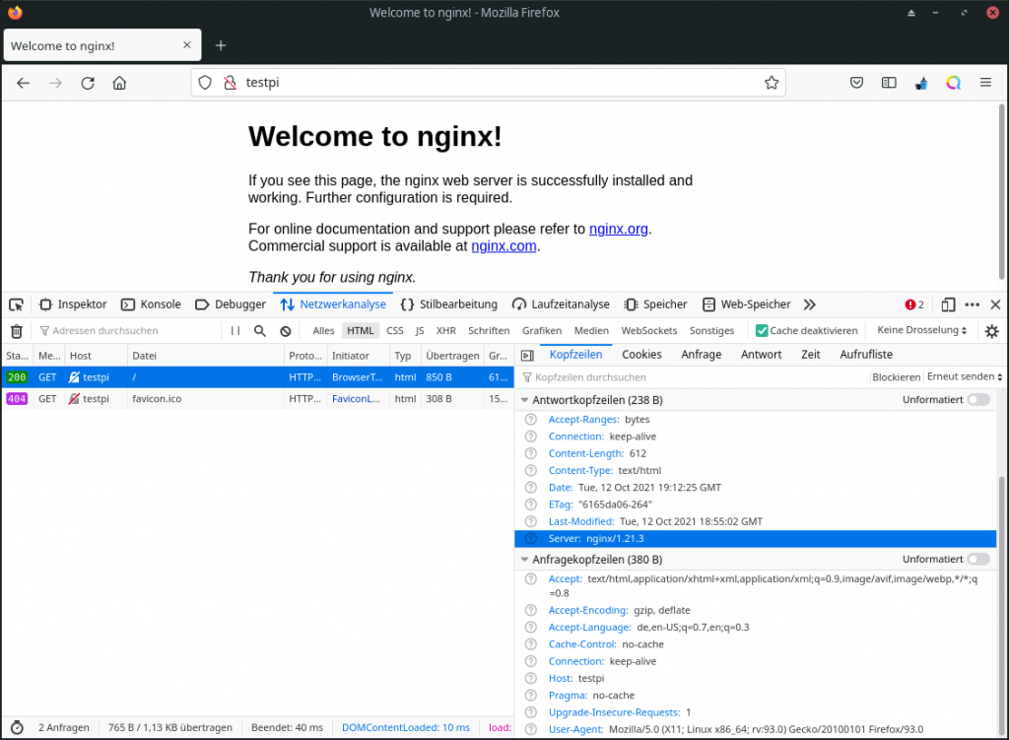Toggle the XHR request filter
The height and width of the screenshot is (740, 1009).
click(446, 331)
